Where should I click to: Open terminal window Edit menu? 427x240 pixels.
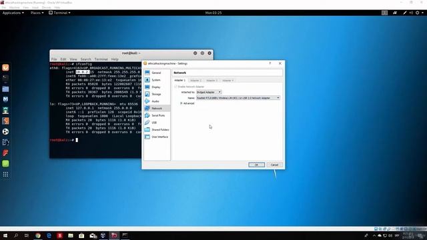pos(63,59)
